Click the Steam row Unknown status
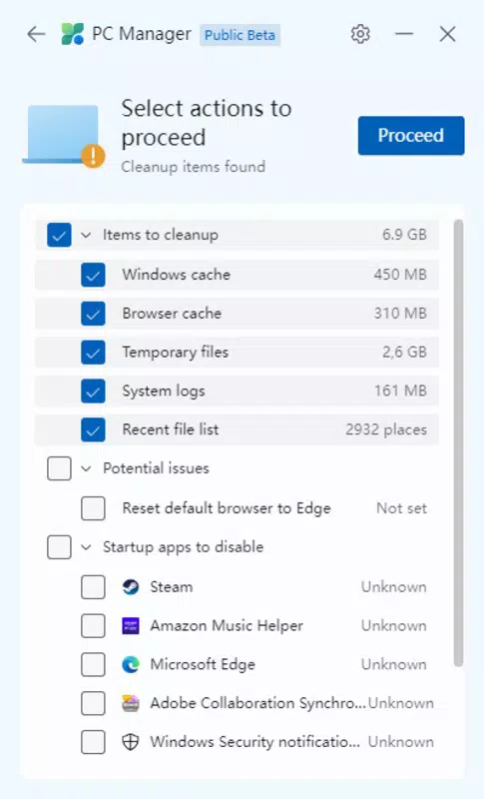 point(394,587)
